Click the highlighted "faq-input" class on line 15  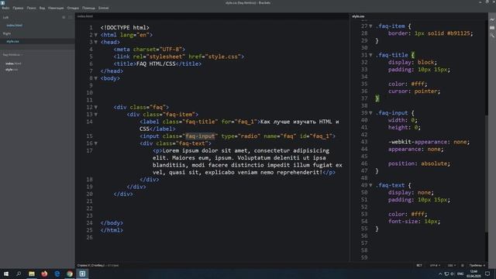point(200,136)
